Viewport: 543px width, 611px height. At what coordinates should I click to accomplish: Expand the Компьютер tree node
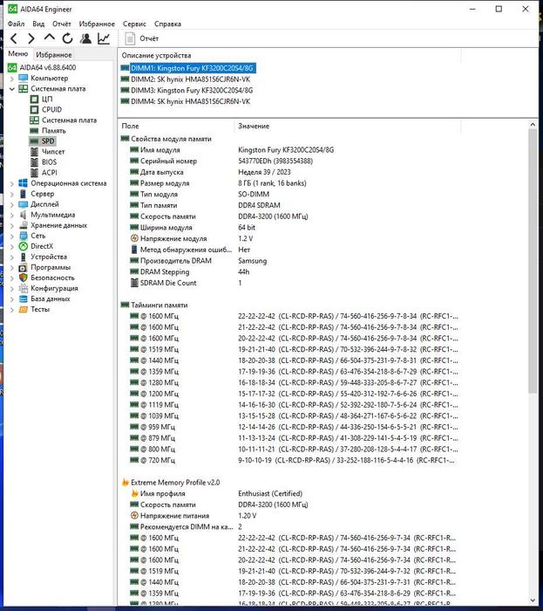(x=11, y=79)
